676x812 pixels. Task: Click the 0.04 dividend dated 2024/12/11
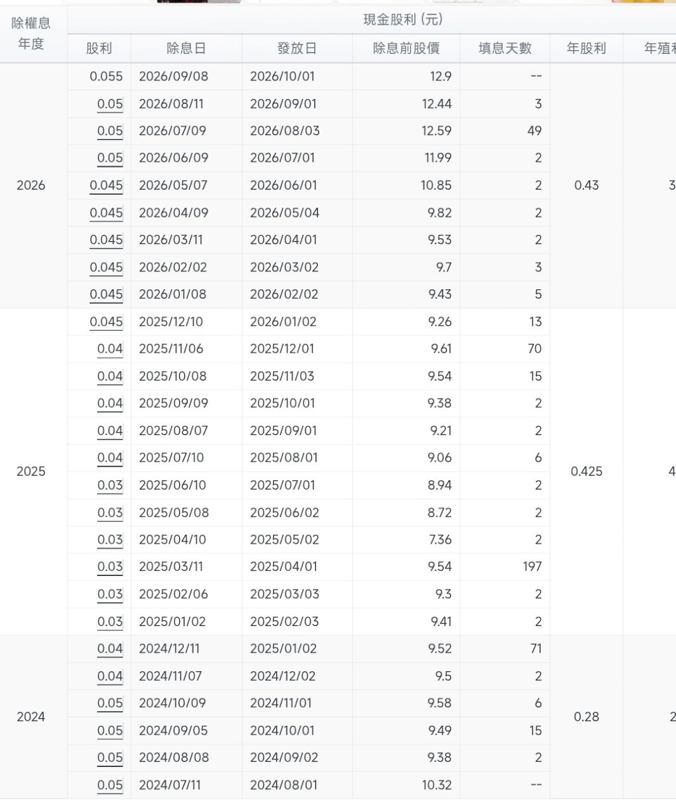[x=110, y=649]
